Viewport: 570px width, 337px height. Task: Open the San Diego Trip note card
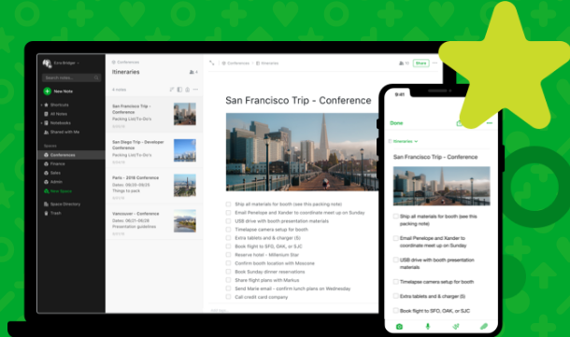click(154, 150)
